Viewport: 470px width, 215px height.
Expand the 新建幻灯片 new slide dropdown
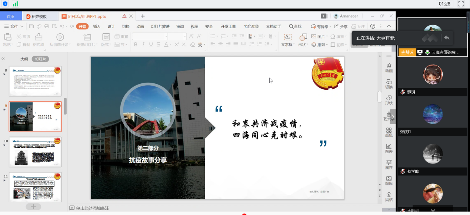pos(87,44)
